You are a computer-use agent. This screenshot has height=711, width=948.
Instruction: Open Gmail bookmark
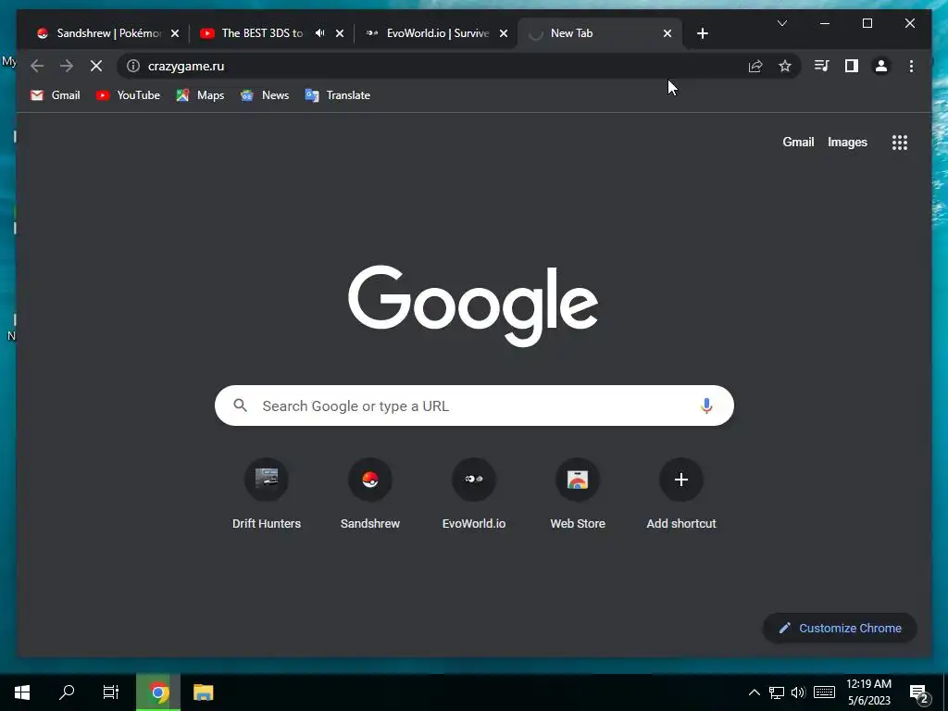click(x=55, y=95)
